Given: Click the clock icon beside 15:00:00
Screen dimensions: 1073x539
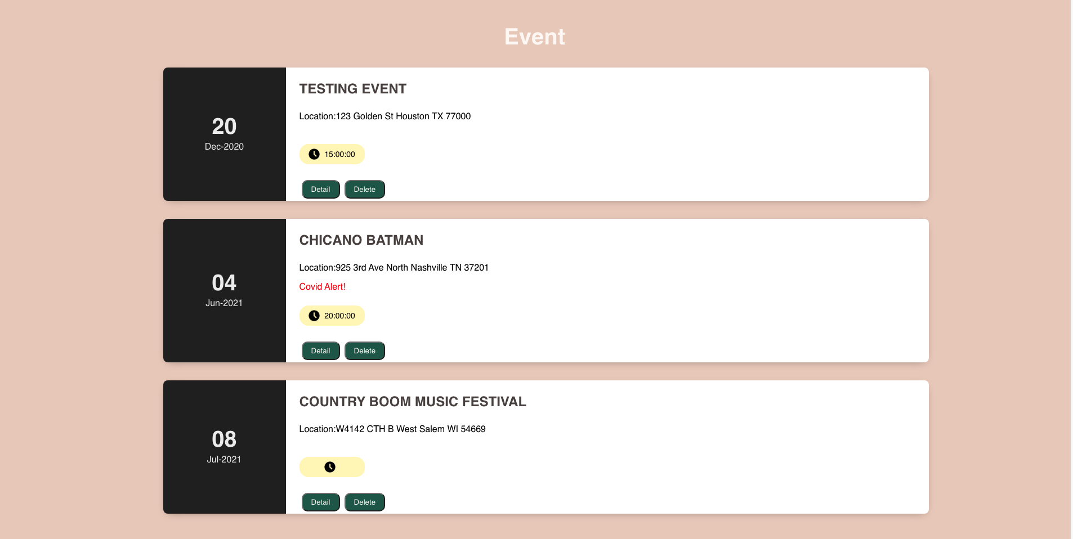Looking at the screenshot, I should [314, 154].
